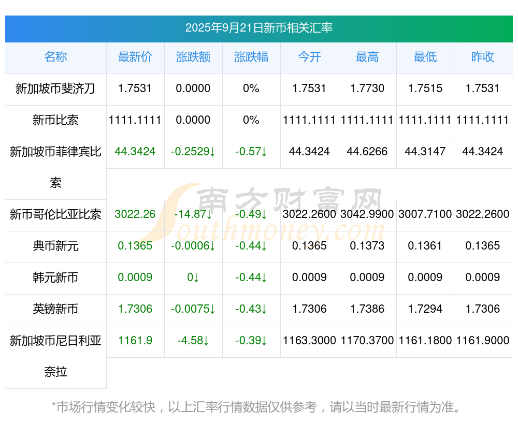518x423 pixels.
Task: Click the row name 英镑新币
Action: 55,309
